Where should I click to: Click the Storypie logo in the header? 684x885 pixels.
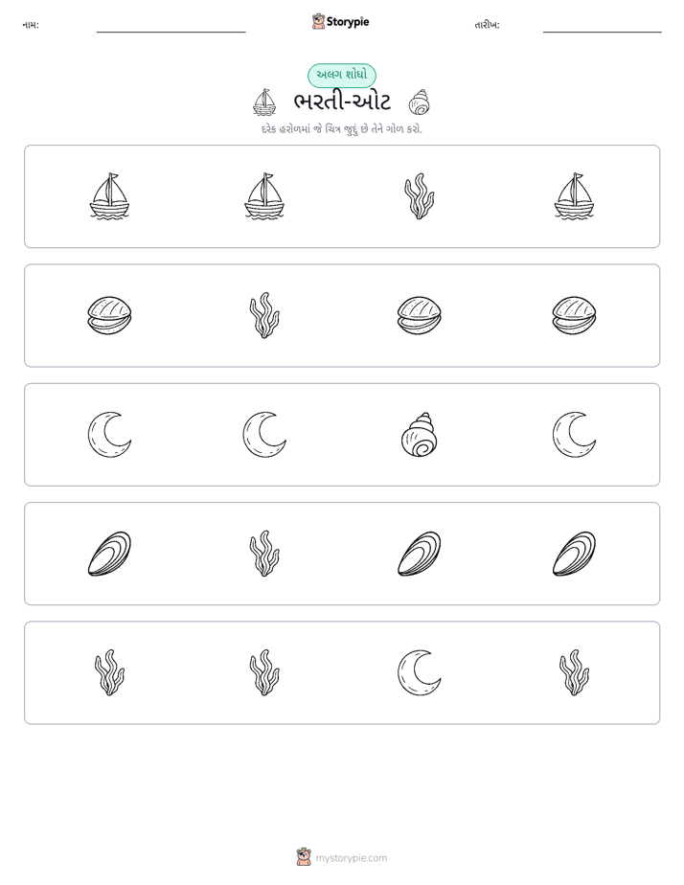(341, 22)
